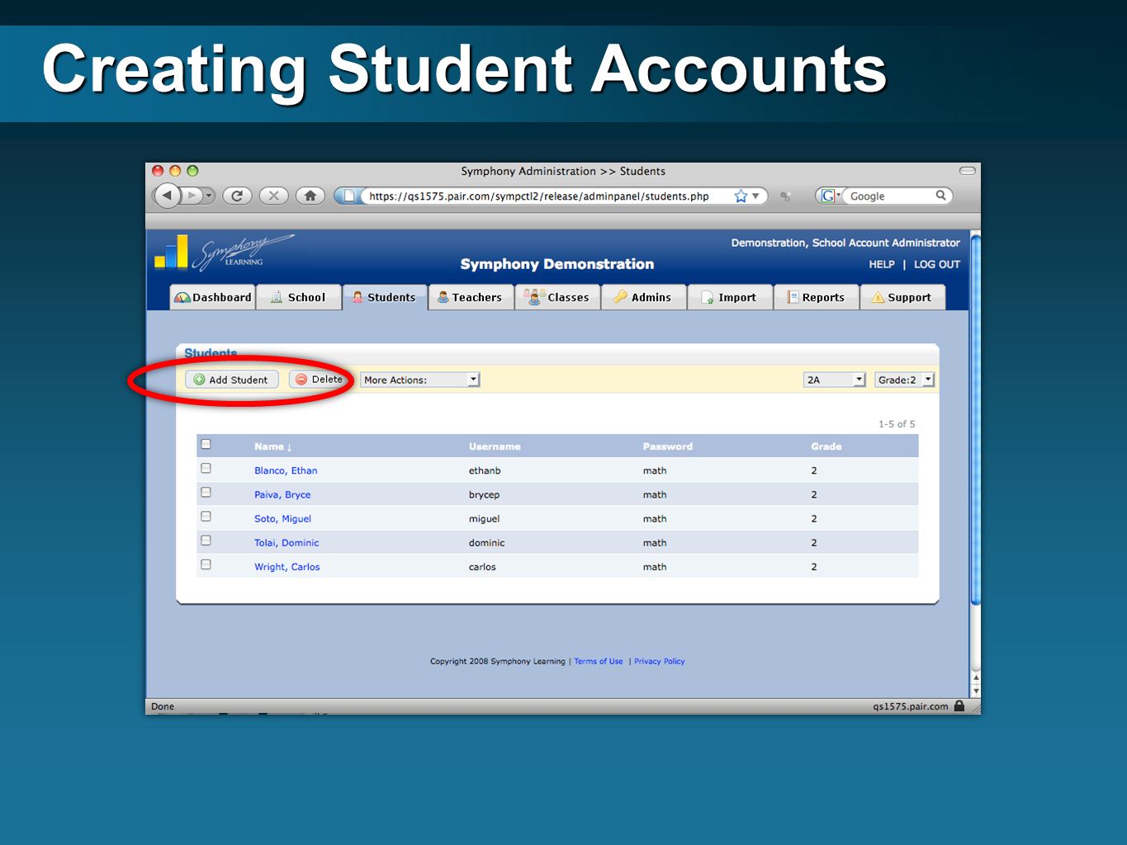Go back with the browser back arrow

(168, 196)
